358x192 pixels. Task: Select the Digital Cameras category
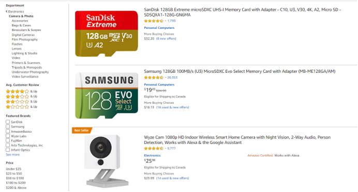(x=23, y=35)
